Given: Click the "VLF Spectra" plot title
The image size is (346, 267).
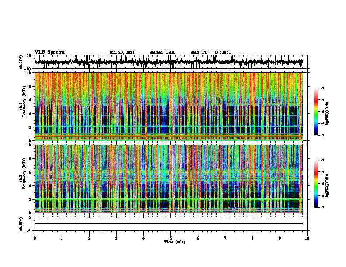Looking at the screenshot, I should 49,52.
